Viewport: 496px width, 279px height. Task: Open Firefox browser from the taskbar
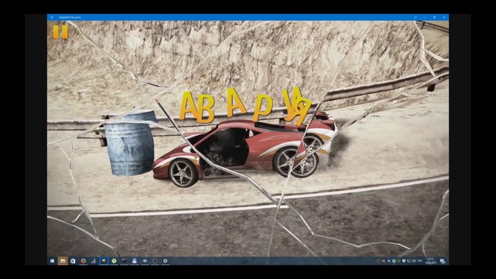pyautogui.click(x=83, y=261)
